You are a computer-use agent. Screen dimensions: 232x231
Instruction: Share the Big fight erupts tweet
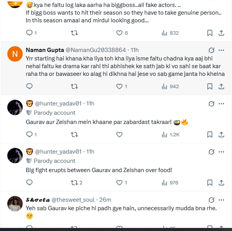click(x=222, y=182)
